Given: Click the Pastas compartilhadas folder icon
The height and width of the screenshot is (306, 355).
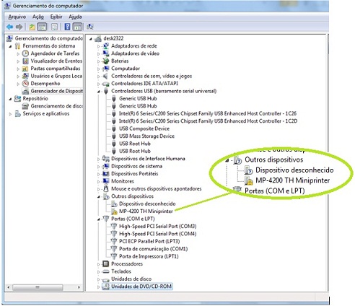Looking at the screenshot, I should tap(25, 69).
